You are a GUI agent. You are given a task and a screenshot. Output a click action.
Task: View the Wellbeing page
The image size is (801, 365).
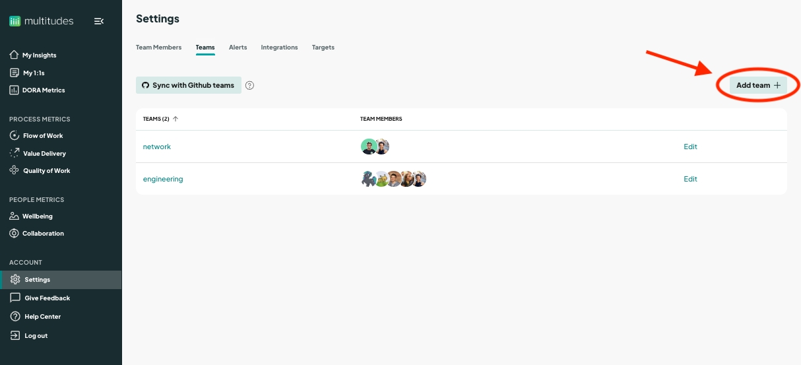point(37,216)
